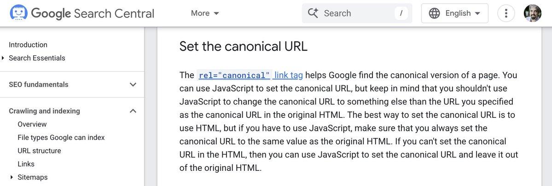Collapse the Crawling and indexing section
Viewport: 552px width, 186px height.
point(133,111)
